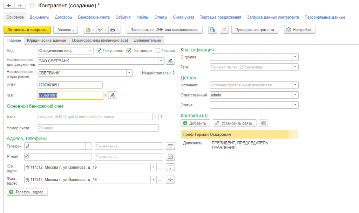The height and width of the screenshot is (213, 359).
Task: Enable the Прочие checkbox
Action: (158, 51)
